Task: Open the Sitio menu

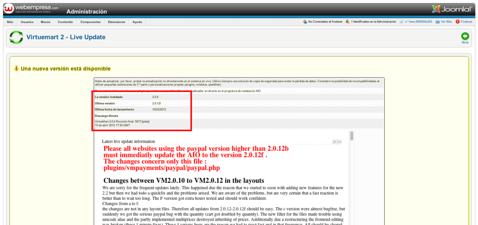Action: click(10, 22)
